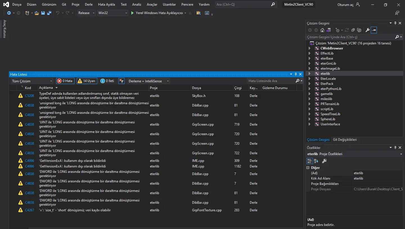Click the Navigate Backward arrow icon
405x229 pixels.
click(x=9, y=13)
